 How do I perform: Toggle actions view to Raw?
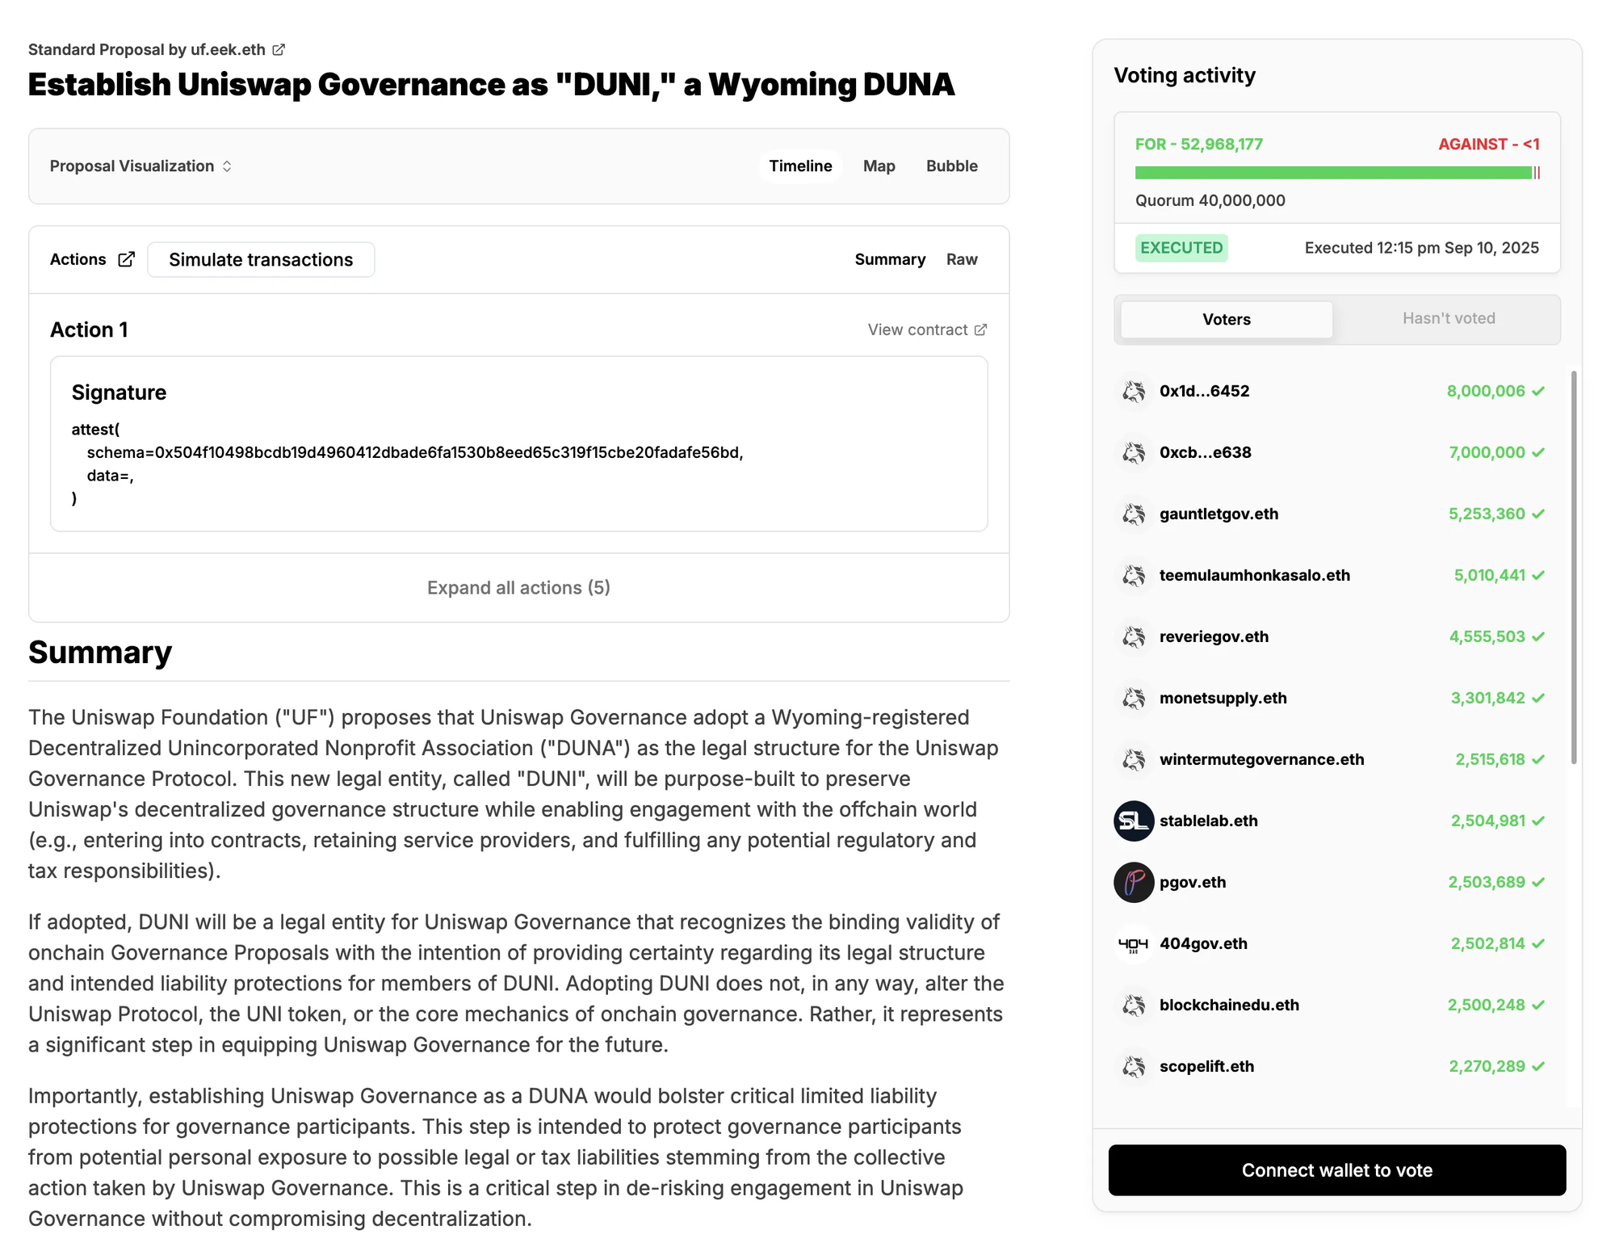961,259
